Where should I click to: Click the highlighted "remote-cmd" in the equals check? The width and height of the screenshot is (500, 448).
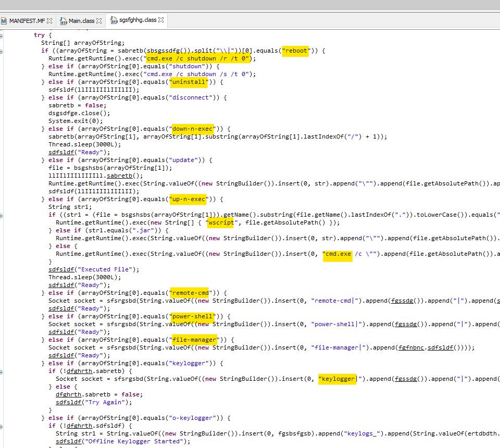pyautogui.click(x=191, y=293)
